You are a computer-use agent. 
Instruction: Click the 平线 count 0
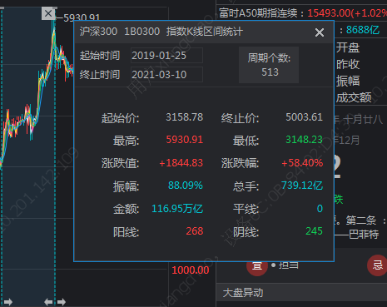[x=320, y=209]
